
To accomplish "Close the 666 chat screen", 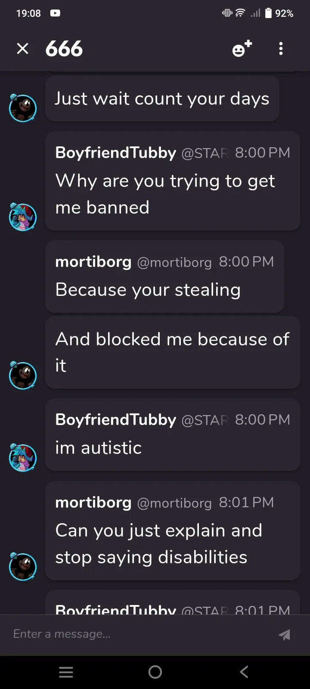I will [x=22, y=49].
